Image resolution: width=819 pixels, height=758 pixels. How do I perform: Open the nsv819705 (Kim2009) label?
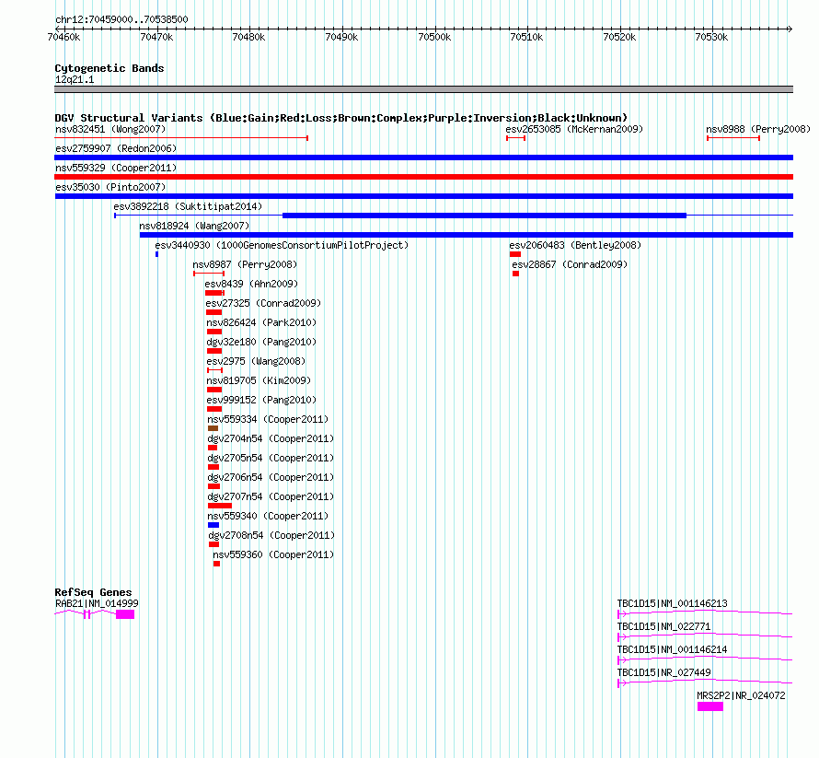tap(259, 380)
